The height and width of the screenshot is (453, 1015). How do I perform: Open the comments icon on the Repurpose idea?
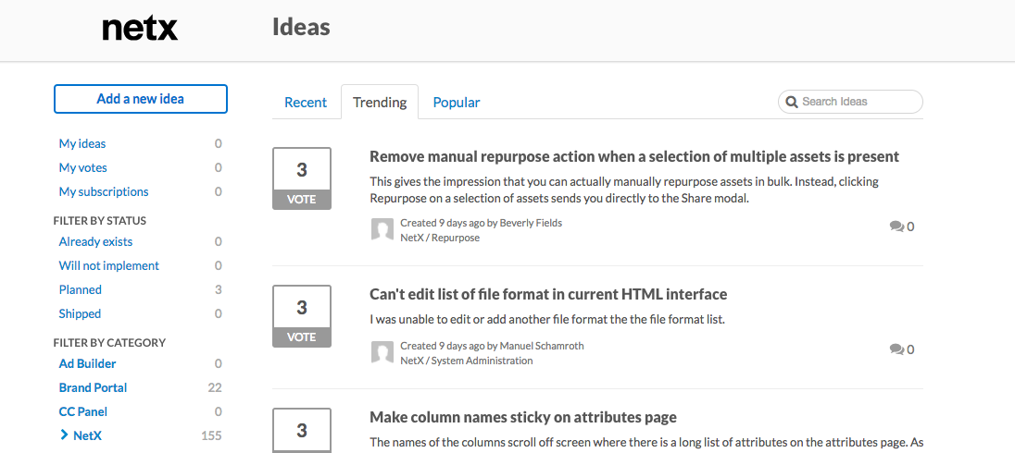896,226
